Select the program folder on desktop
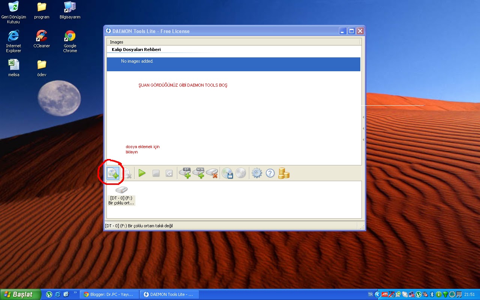This screenshot has height=300, width=480. [x=42, y=10]
